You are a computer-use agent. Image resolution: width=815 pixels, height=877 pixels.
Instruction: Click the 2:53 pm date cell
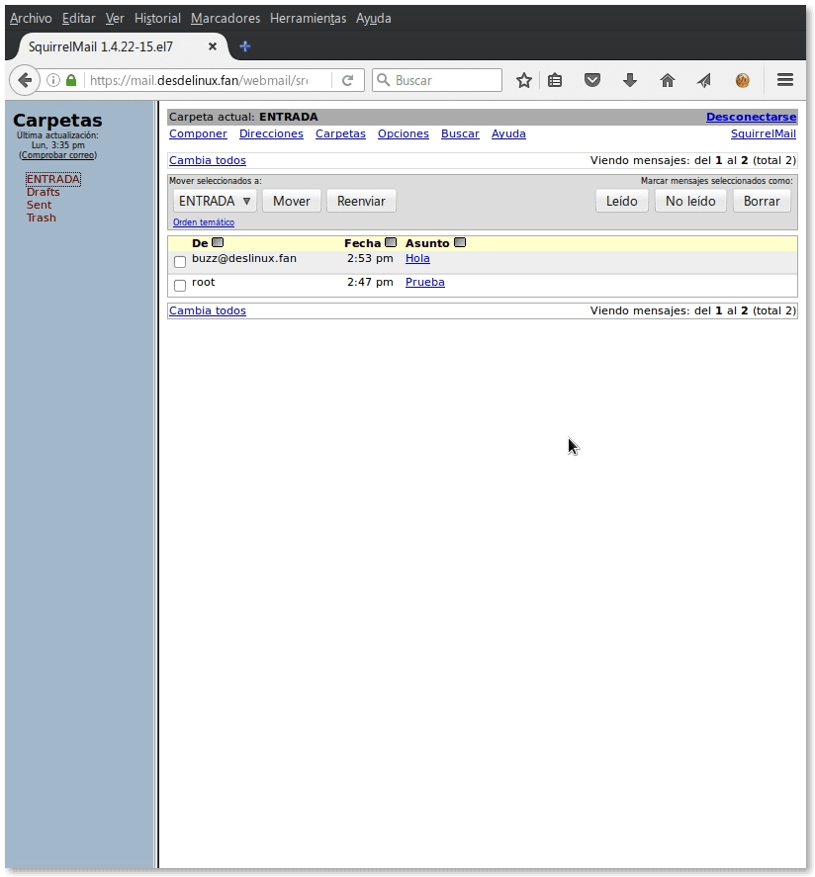(x=370, y=258)
